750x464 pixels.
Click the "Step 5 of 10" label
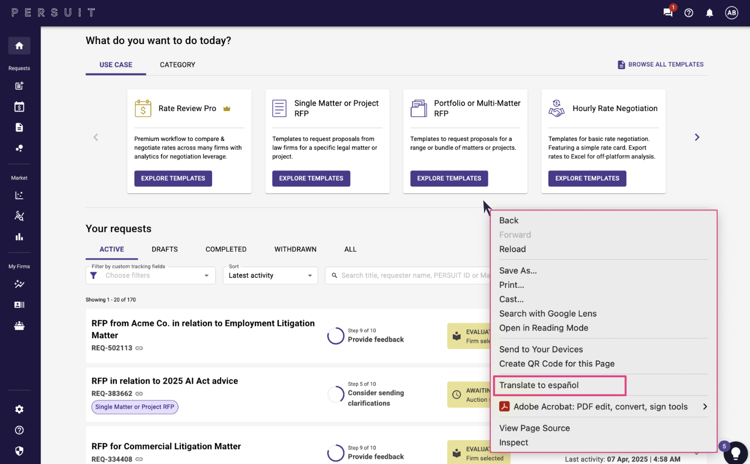(x=362, y=384)
